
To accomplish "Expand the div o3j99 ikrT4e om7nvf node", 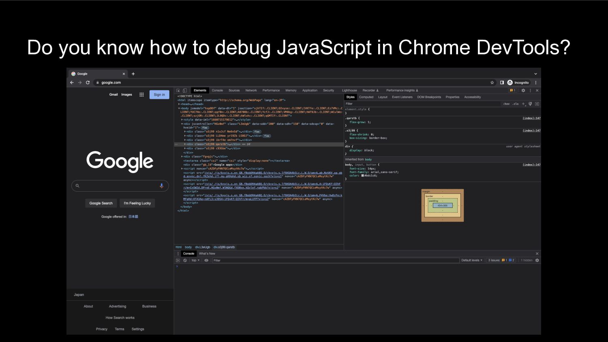I will point(185,140).
